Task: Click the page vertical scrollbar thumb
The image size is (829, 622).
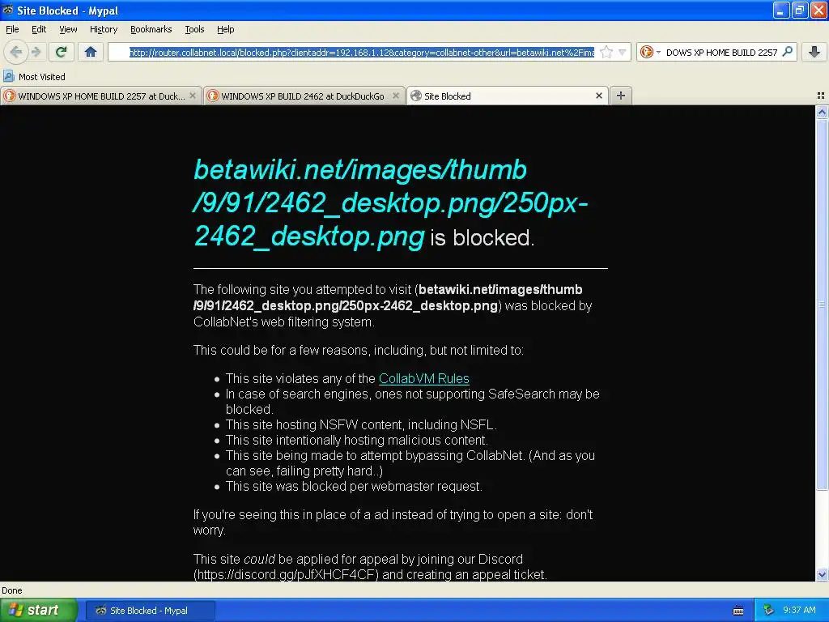Action: pos(822,305)
